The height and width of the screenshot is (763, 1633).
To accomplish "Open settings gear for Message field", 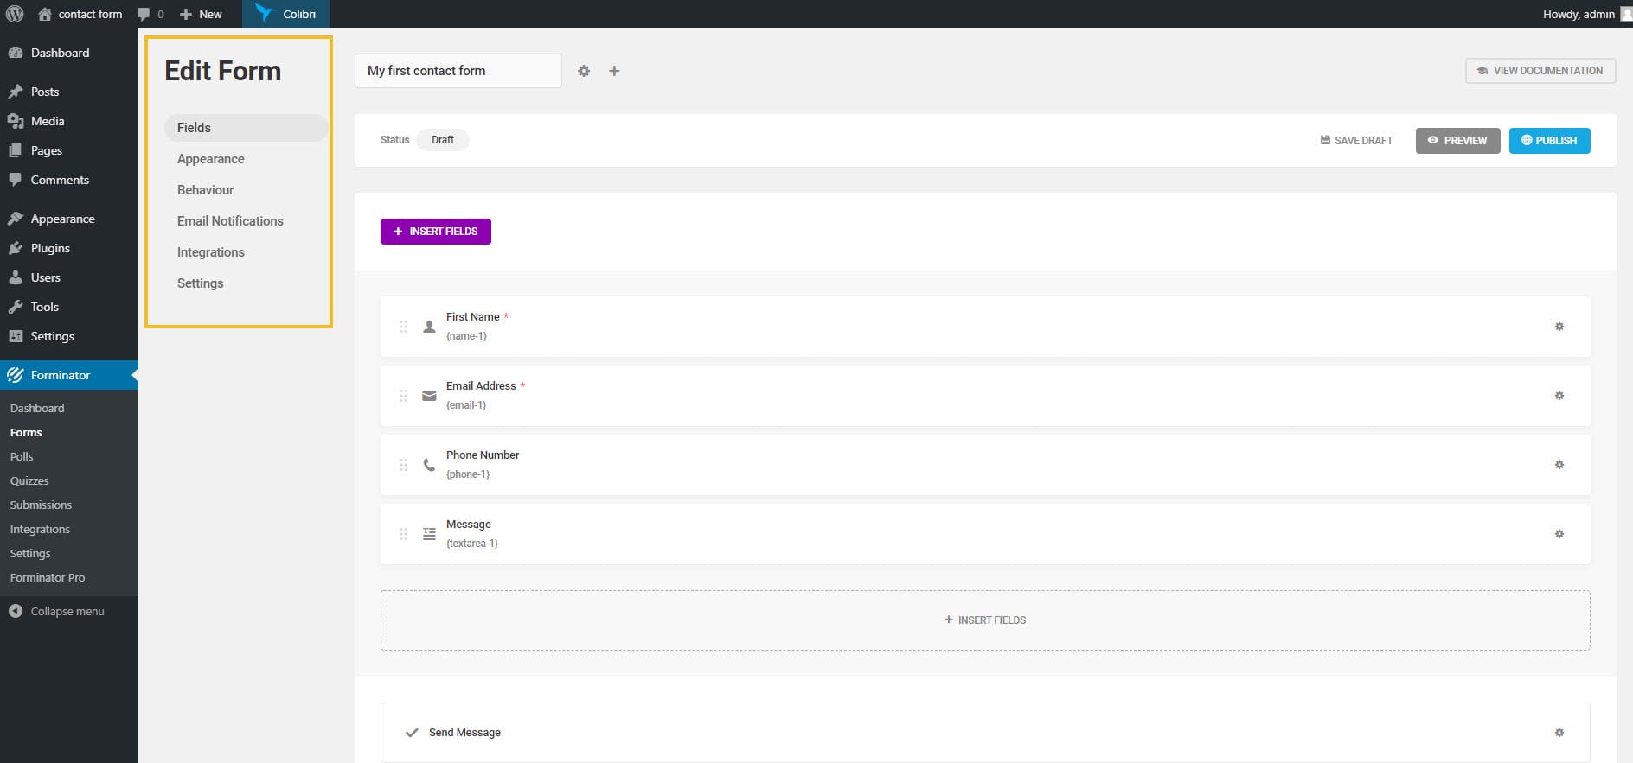I will point(1559,534).
